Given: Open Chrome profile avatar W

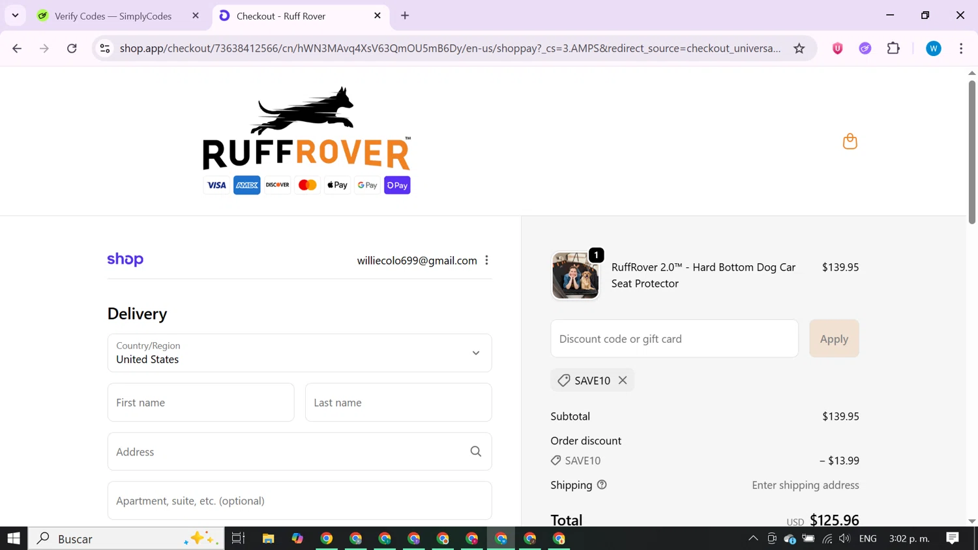Looking at the screenshot, I should pyautogui.click(x=934, y=48).
